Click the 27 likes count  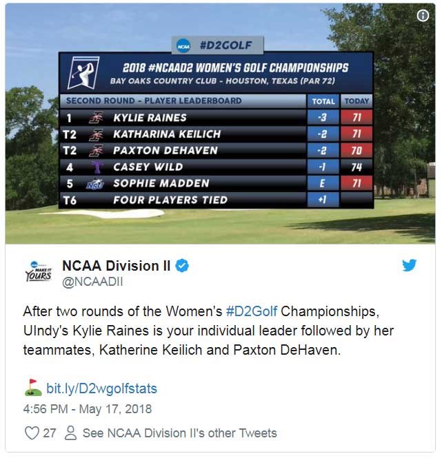(x=50, y=433)
